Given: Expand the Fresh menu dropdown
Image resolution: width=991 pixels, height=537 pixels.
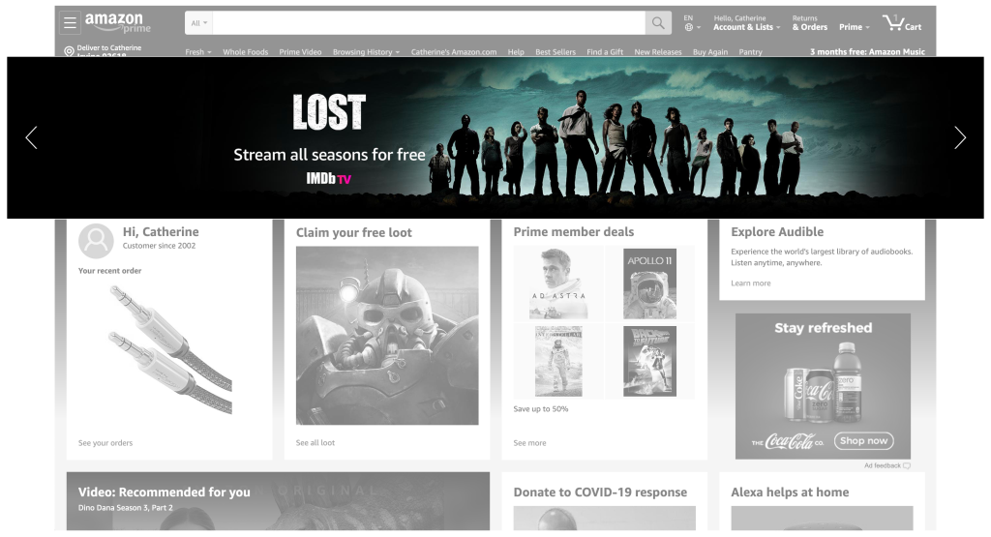Looking at the screenshot, I should pos(197,52).
